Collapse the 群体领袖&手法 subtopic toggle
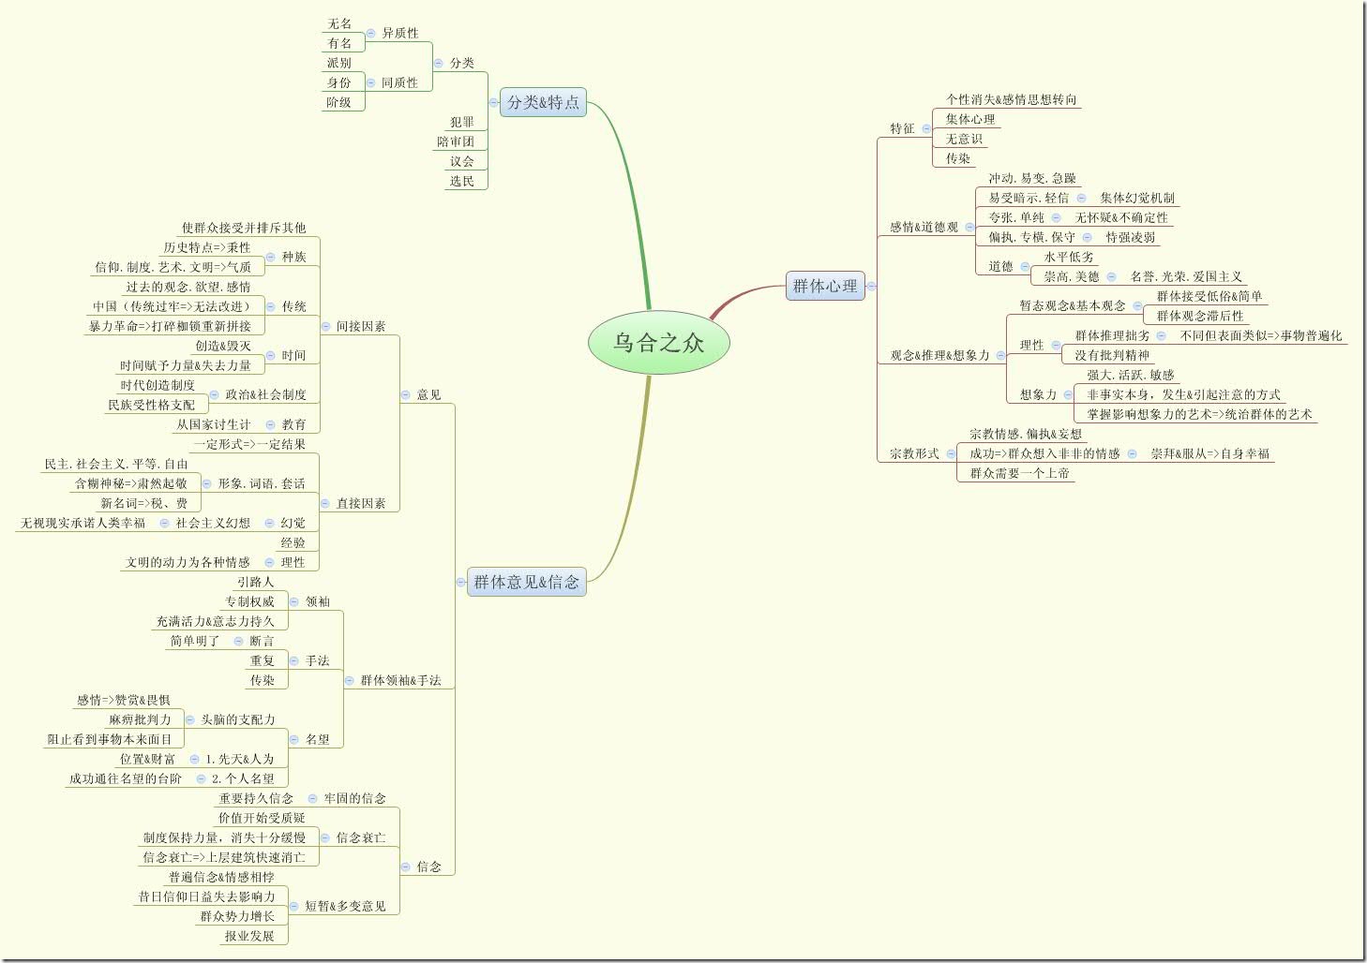 point(349,680)
